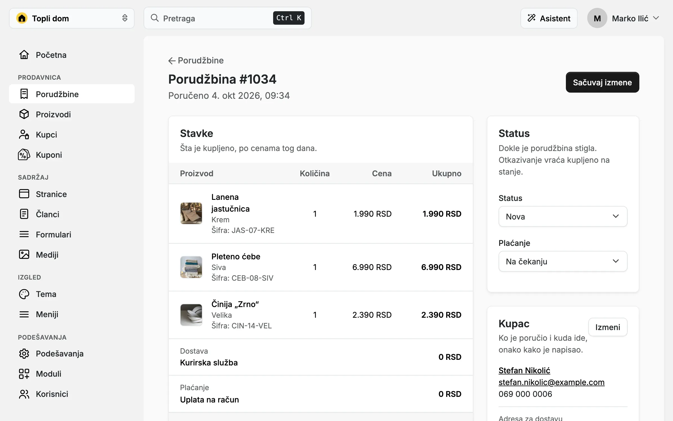Click the Mediji image icon
This screenshot has height=421, width=673.
pos(24,255)
